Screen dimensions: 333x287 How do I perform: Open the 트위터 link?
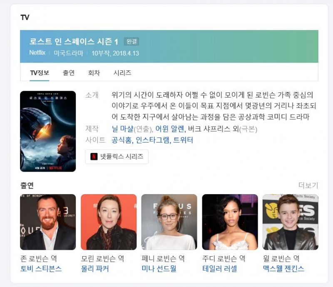coord(183,140)
